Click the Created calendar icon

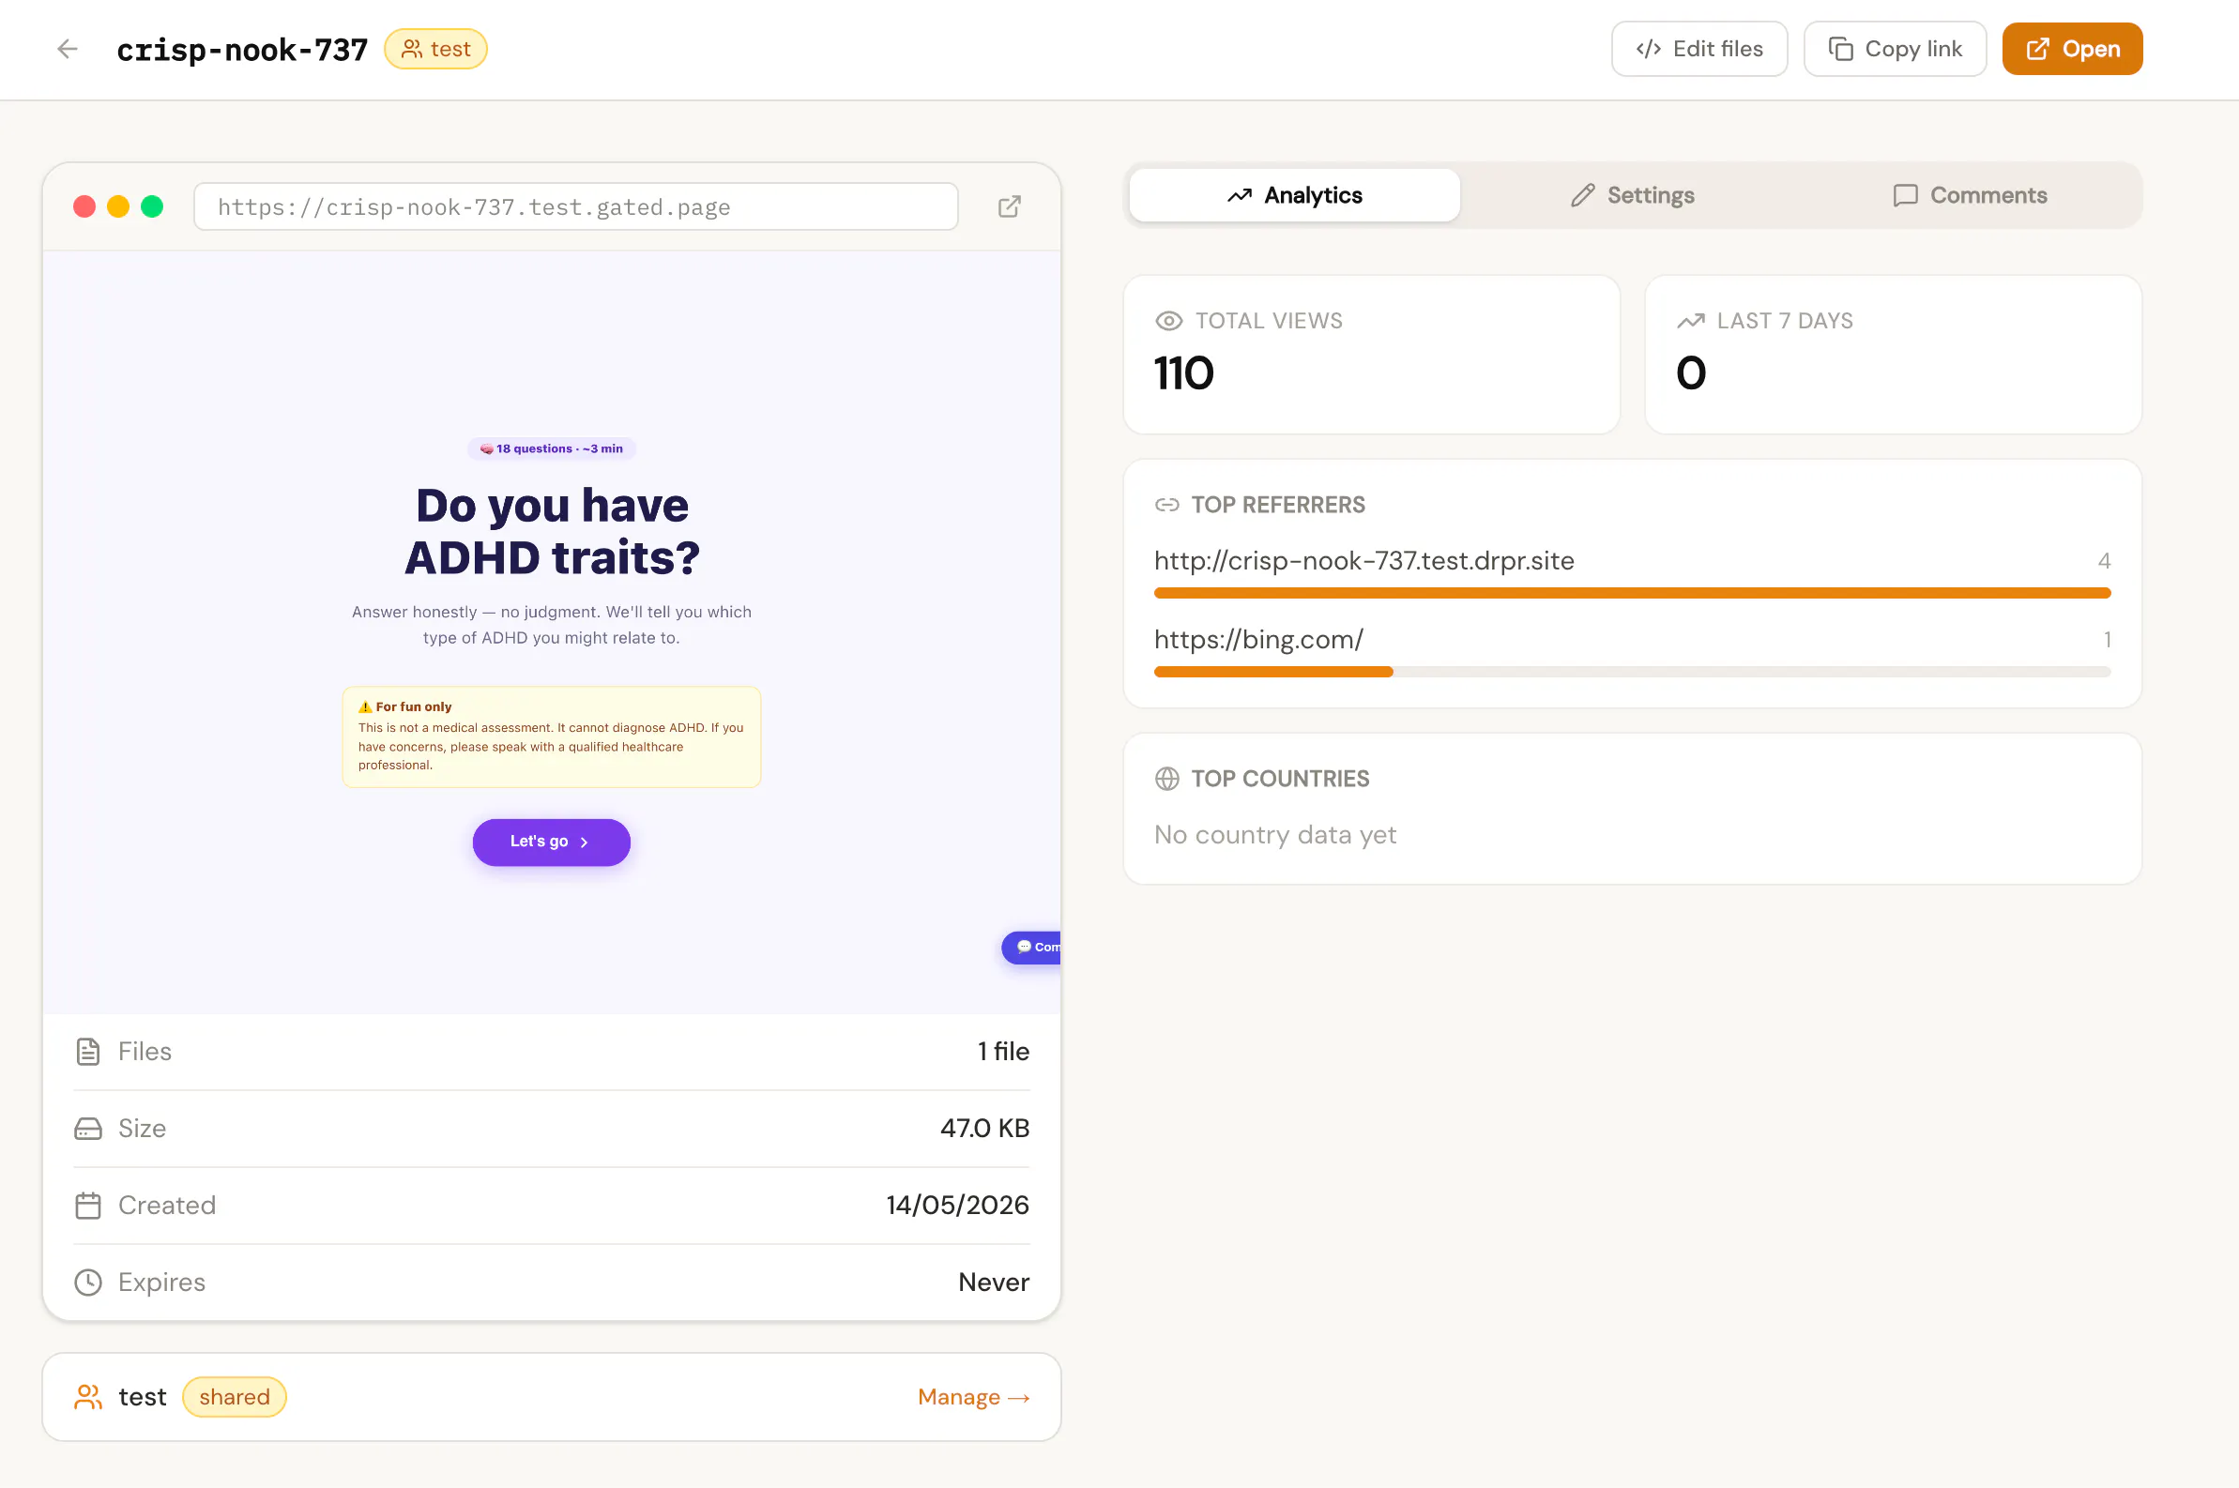[x=88, y=1206]
